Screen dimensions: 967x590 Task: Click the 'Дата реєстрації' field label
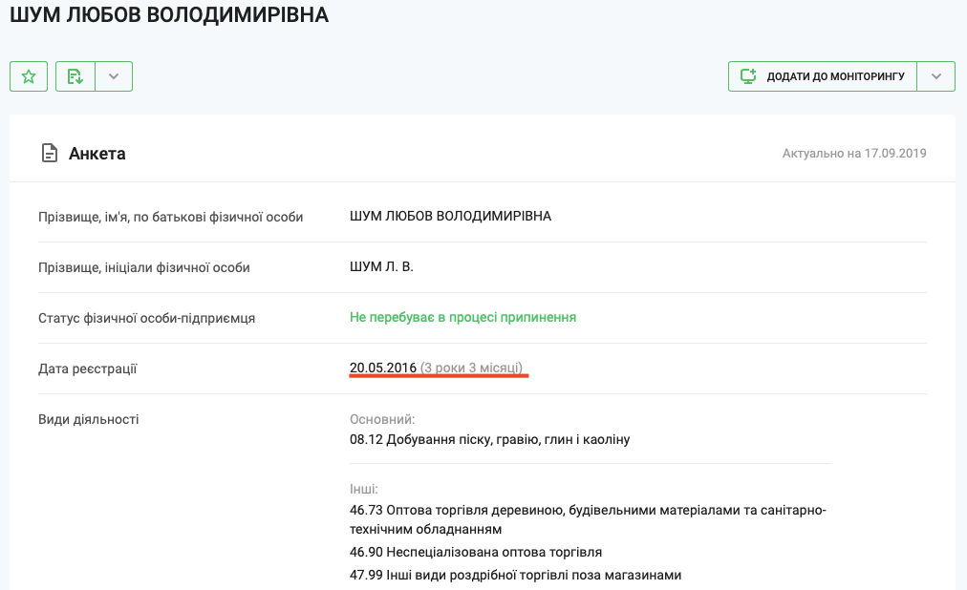87,369
